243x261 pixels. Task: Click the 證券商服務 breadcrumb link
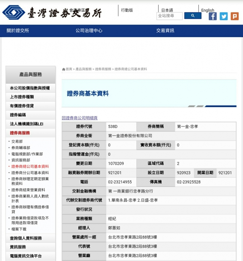[103, 69]
